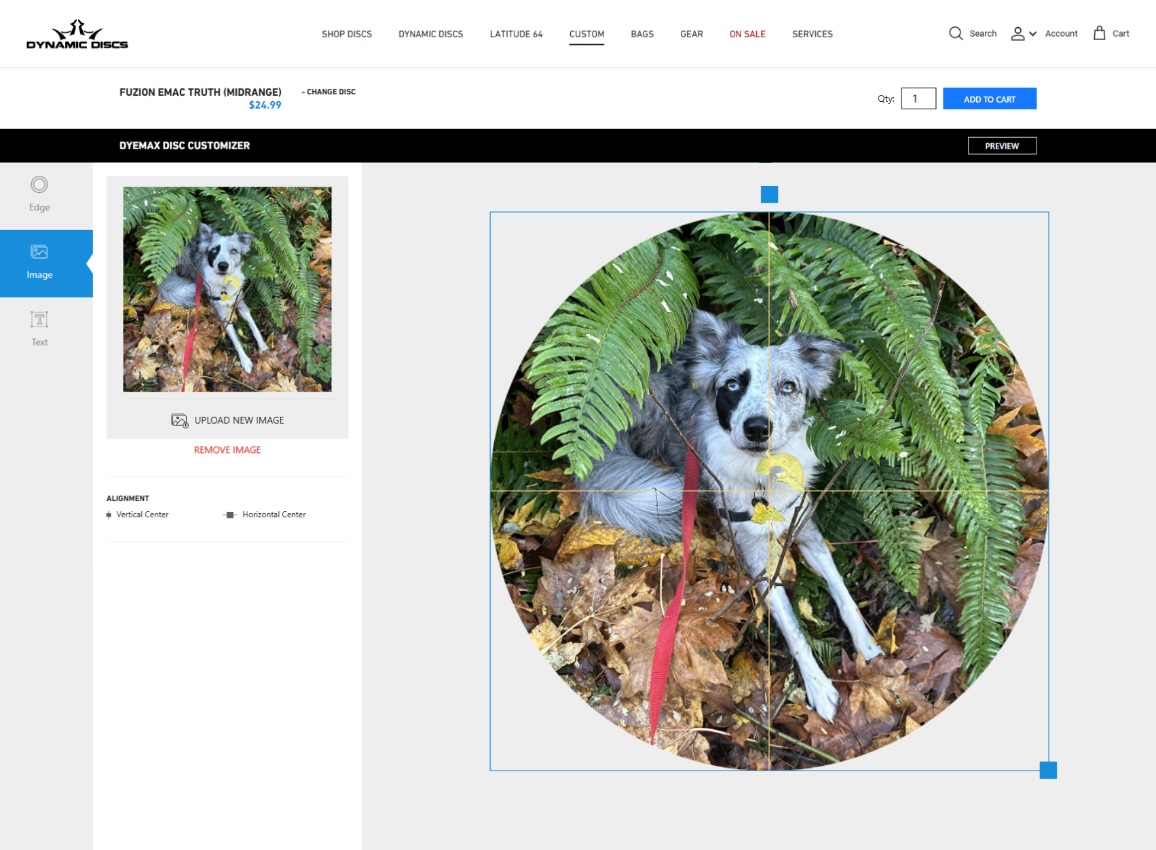Click the Vertical Center alignment icon

(109, 515)
